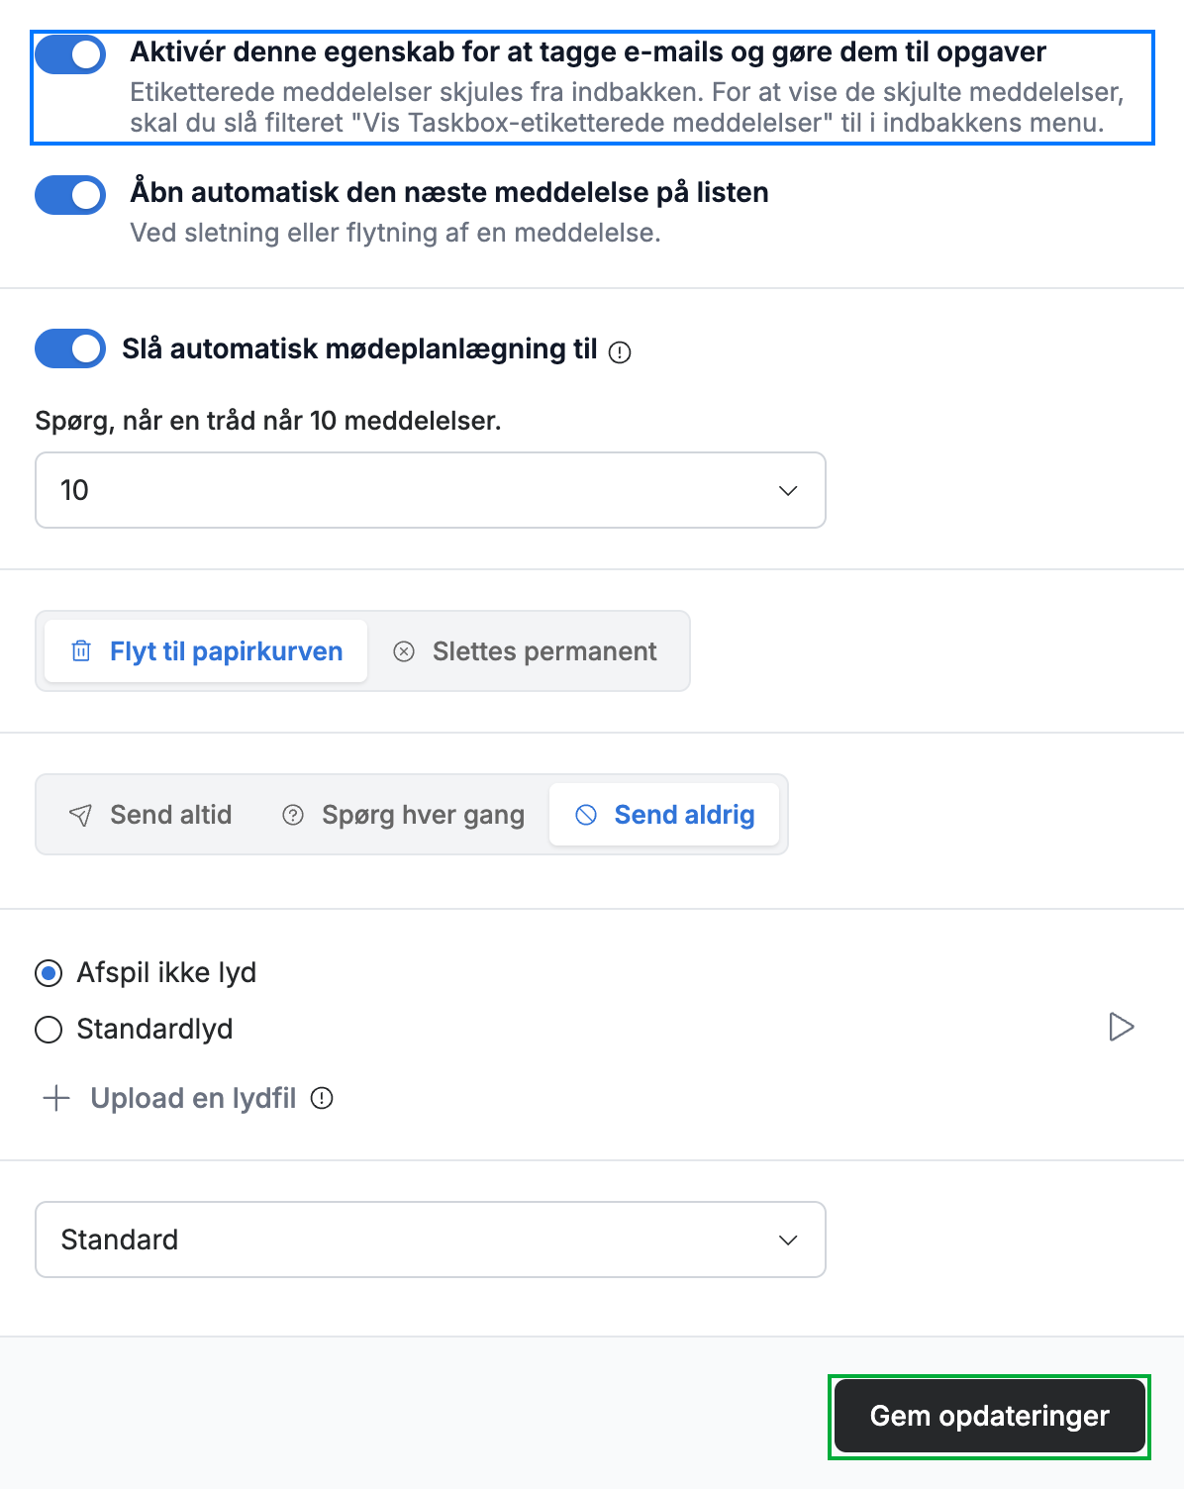
Task: Open the thread message count dropdown showing 10
Action: 431,490
